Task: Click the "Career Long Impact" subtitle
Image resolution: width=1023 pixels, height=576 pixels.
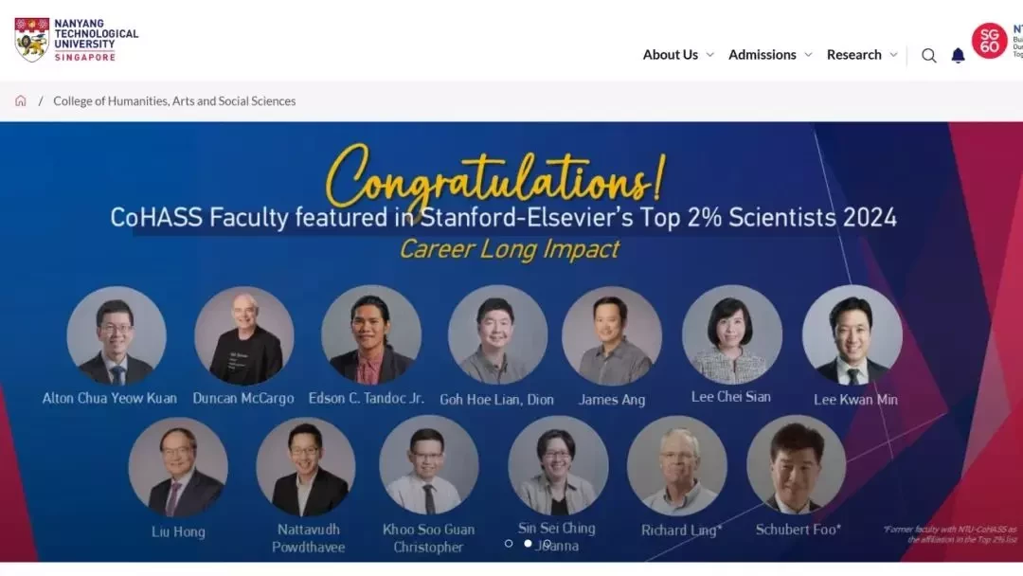Action: [510, 248]
